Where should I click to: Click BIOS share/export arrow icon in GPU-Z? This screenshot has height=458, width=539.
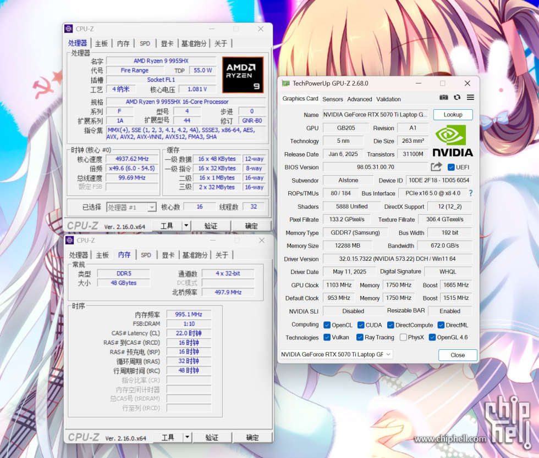tap(436, 167)
